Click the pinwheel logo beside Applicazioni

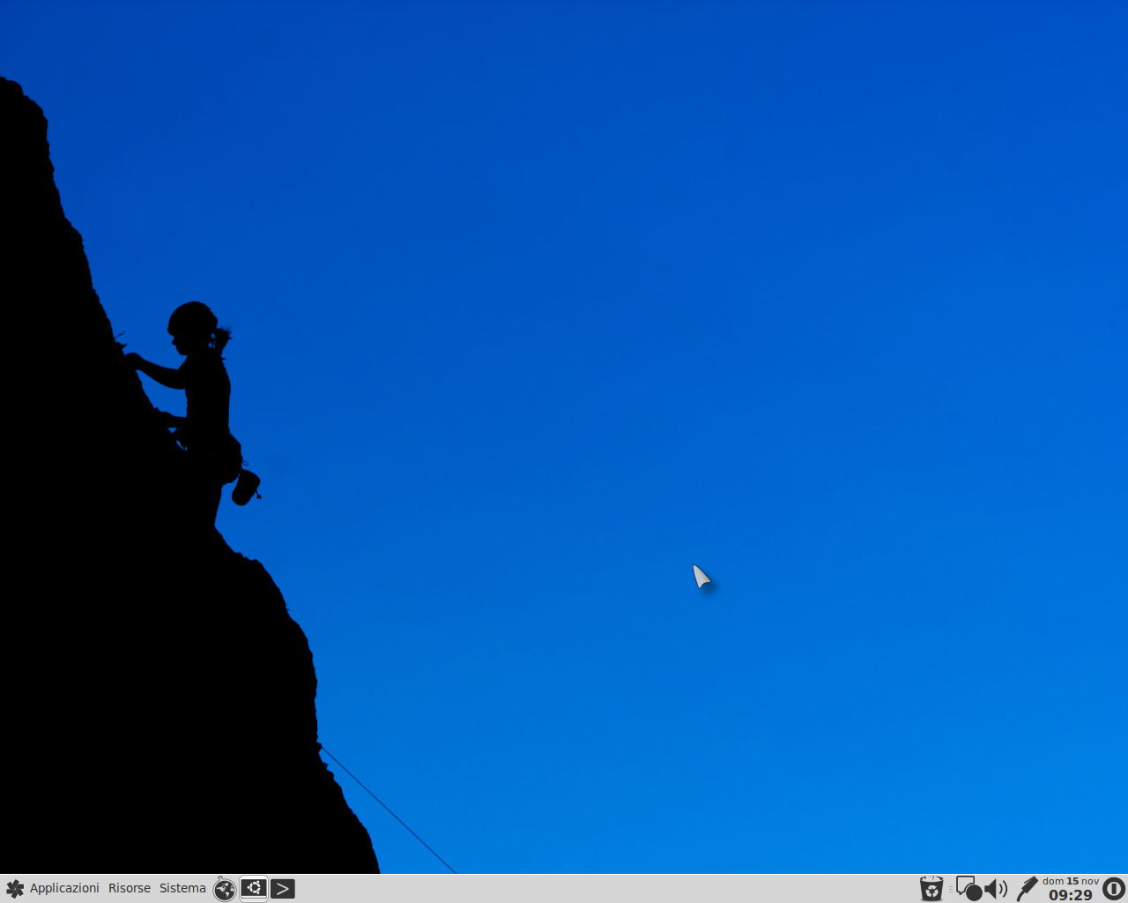tap(15, 889)
